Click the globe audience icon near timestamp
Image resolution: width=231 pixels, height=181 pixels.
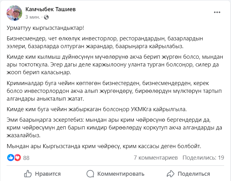pyautogui.click(x=46, y=16)
